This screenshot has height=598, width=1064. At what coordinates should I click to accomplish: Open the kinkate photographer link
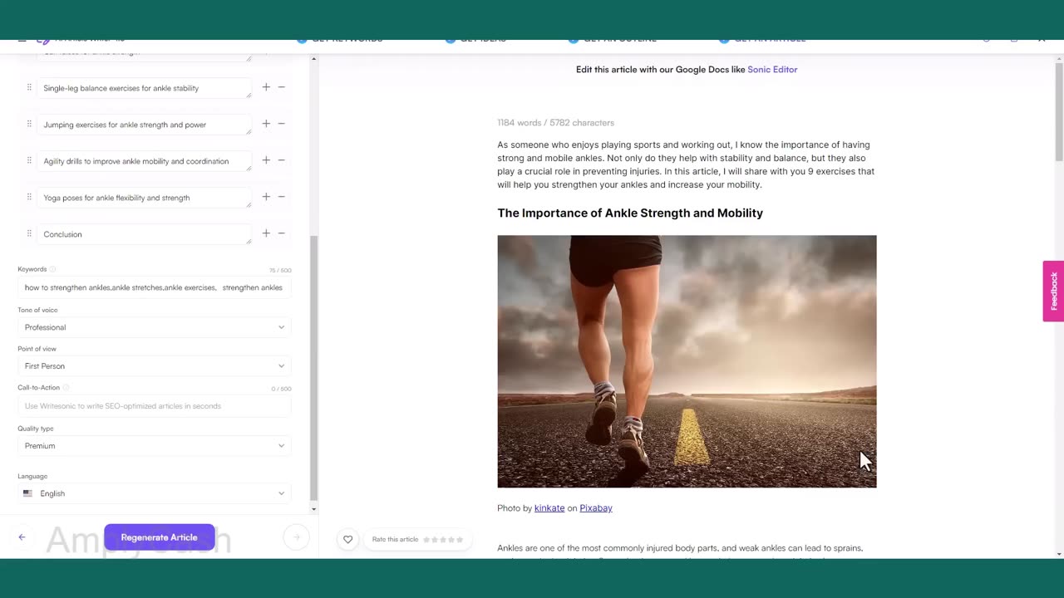click(549, 508)
